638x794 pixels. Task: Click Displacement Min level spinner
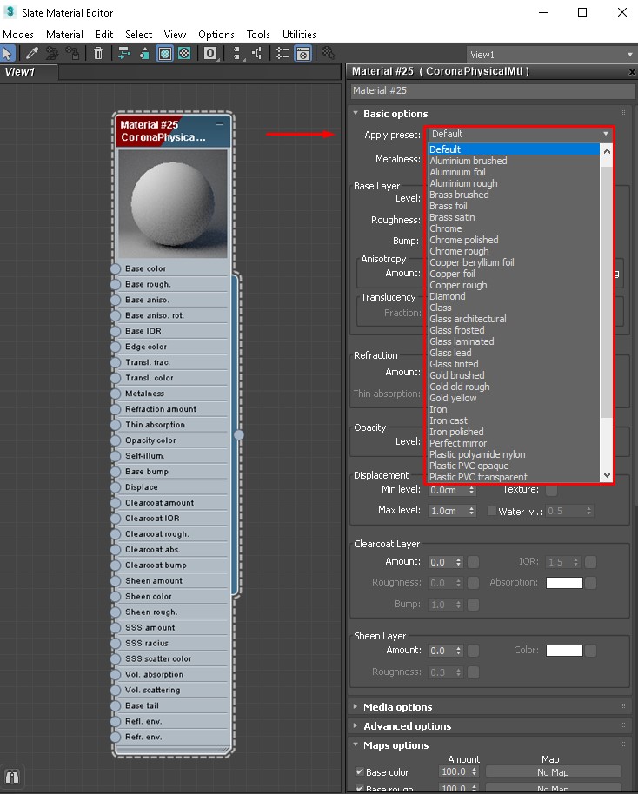tap(472, 490)
